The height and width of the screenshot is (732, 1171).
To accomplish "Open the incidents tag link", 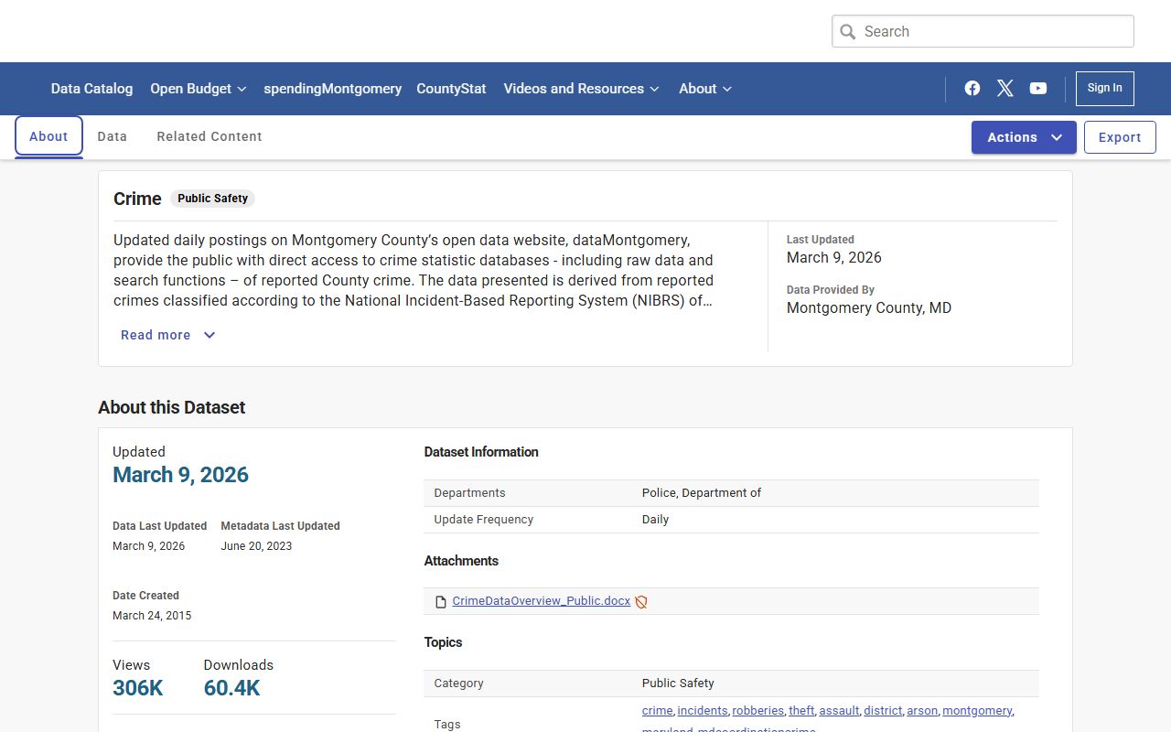I will (703, 711).
